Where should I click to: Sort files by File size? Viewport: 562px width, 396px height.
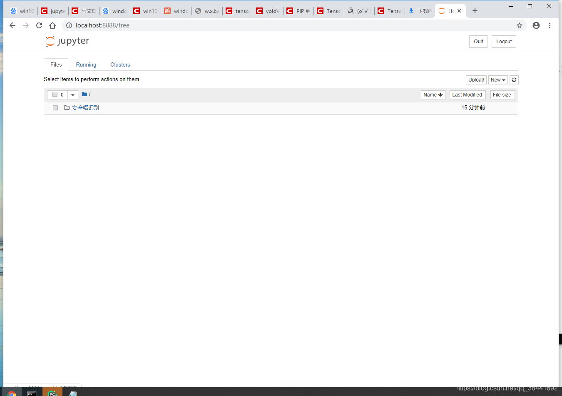point(502,95)
